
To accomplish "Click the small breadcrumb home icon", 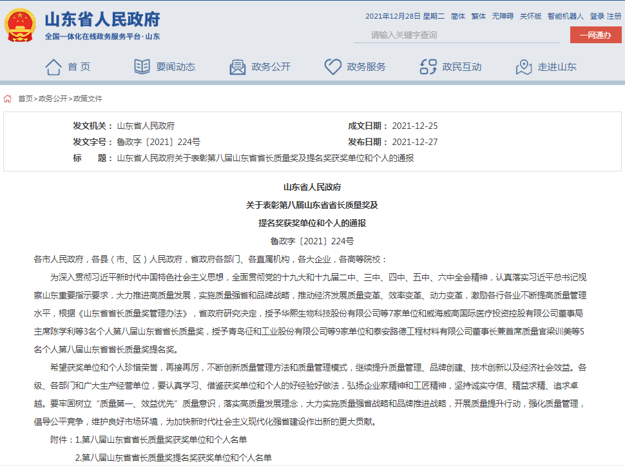I will [8, 99].
